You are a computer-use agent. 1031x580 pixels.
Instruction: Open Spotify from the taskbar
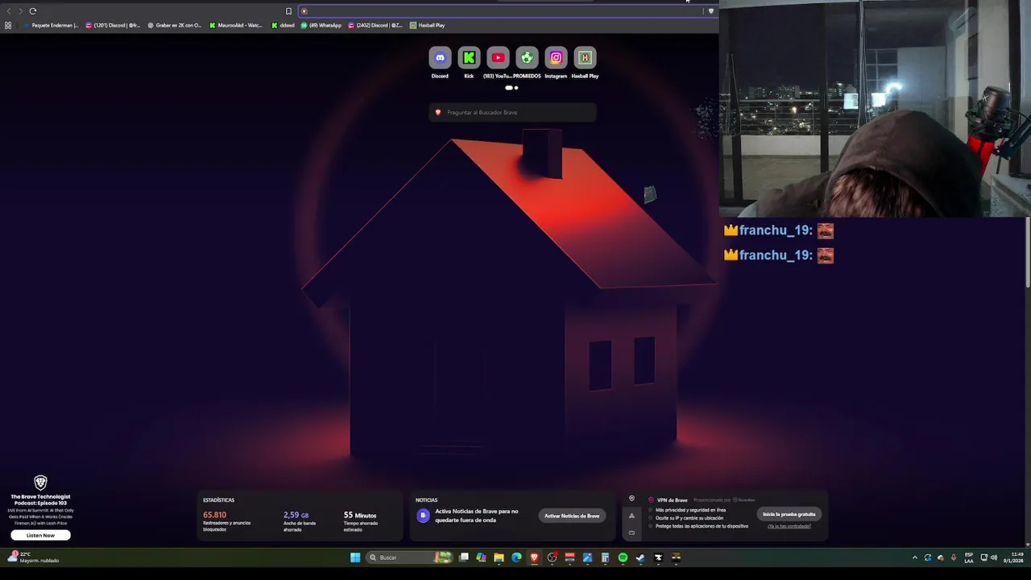[623, 557]
